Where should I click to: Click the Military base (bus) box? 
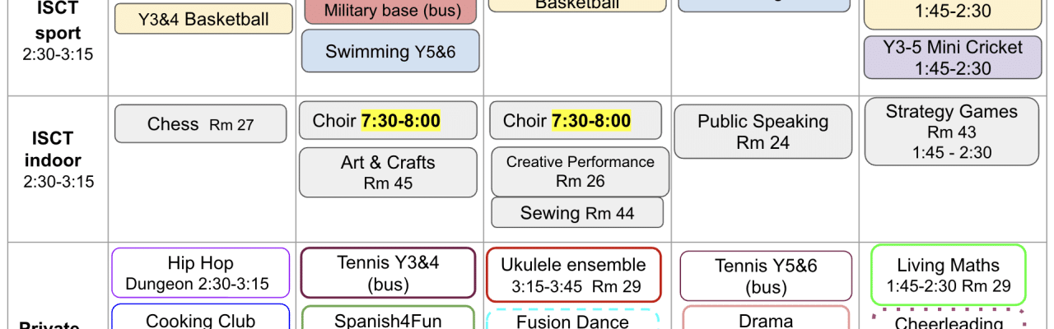tap(390, 12)
